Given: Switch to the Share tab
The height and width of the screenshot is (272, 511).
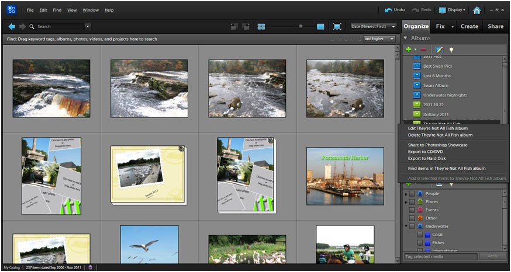Looking at the screenshot, I should pos(495,27).
